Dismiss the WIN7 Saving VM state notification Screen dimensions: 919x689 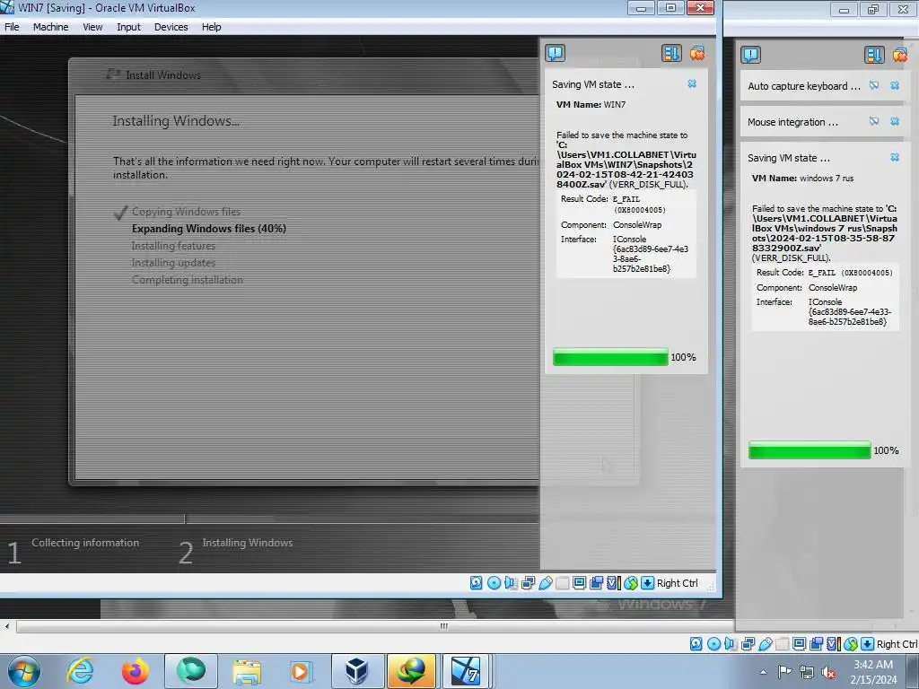point(692,83)
